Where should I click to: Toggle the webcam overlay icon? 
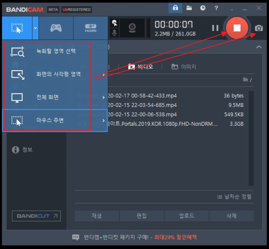tap(132, 28)
